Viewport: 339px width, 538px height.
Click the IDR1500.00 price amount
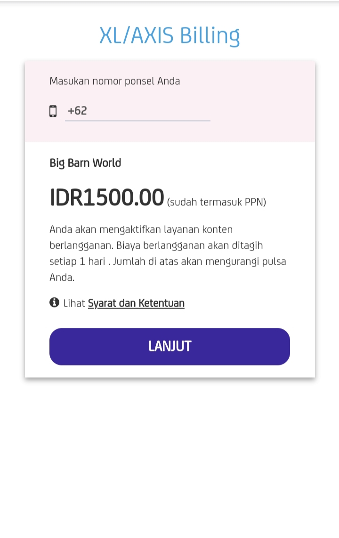pyautogui.click(x=107, y=198)
